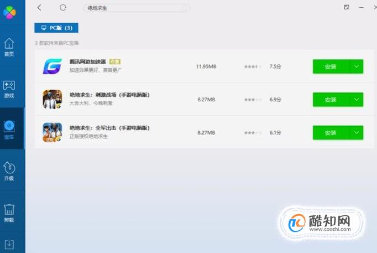Viewport: 377px width, 253px height.
Task: Minimize the window
Action: click(x=362, y=7)
